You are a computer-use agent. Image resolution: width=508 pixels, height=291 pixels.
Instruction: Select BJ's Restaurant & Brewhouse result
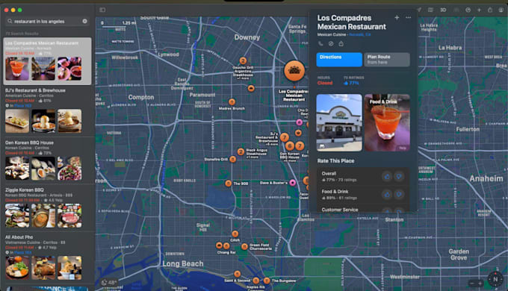pyautogui.click(x=47, y=110)
